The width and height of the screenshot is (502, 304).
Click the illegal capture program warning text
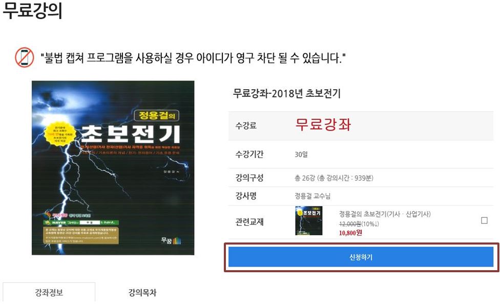(x=193, y=58)
